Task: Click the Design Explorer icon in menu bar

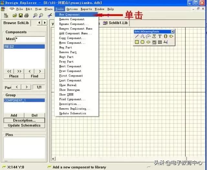Action: point(3,9)
